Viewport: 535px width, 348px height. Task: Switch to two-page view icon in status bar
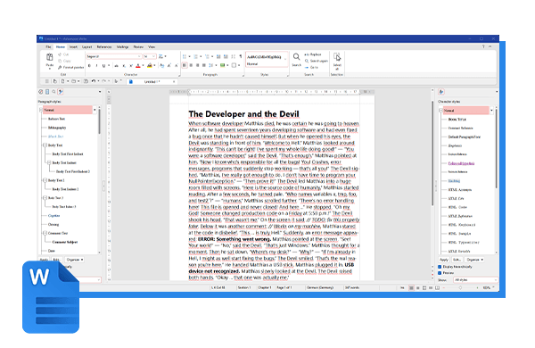(x=438, y=288)
